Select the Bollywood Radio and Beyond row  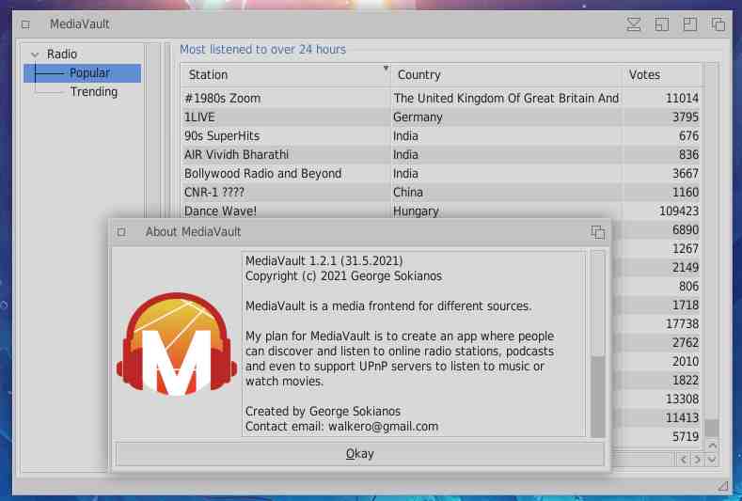pos(282,174)
